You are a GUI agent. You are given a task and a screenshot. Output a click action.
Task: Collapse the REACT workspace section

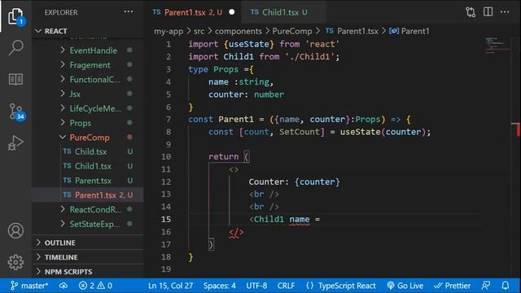click(55, 31)
